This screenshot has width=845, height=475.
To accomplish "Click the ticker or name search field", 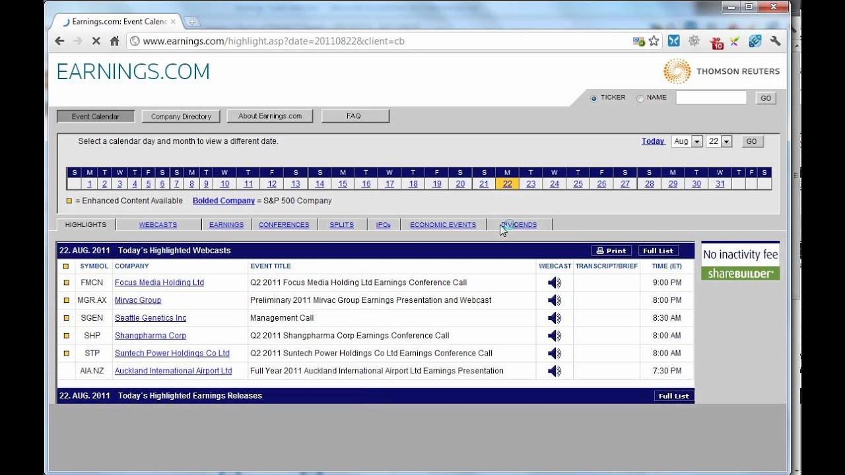I will [x=711, y=98].
